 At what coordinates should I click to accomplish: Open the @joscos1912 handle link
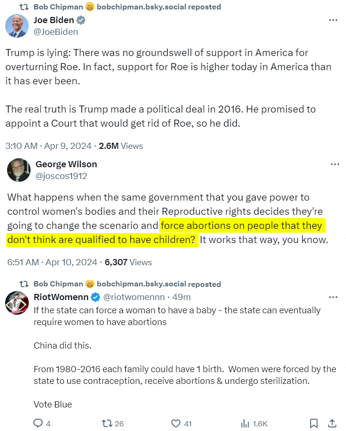click(x=61, y=176)
